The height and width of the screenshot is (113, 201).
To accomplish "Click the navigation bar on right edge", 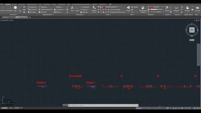I will [x=198, y=55].
